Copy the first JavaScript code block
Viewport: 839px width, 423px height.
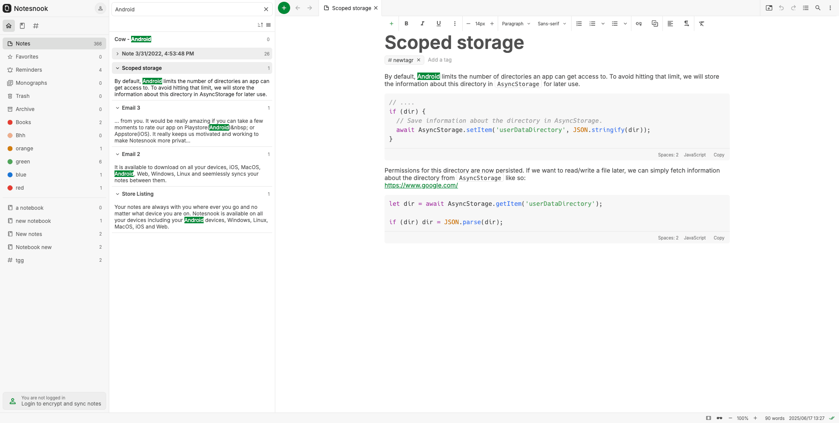click(x=719, y=155)
